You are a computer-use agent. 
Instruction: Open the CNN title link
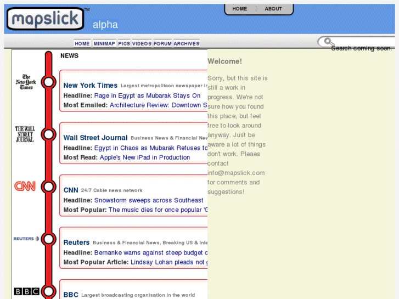click(71, 190)
